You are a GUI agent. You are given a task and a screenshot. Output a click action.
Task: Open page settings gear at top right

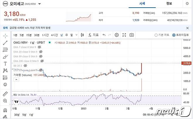(187, 4)
